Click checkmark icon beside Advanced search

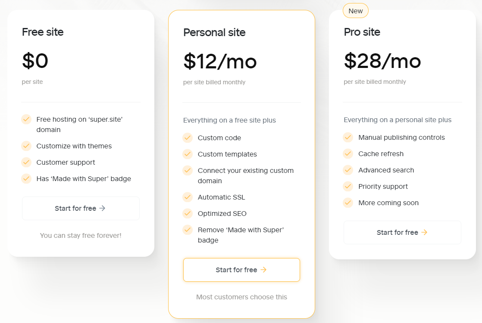348,169
